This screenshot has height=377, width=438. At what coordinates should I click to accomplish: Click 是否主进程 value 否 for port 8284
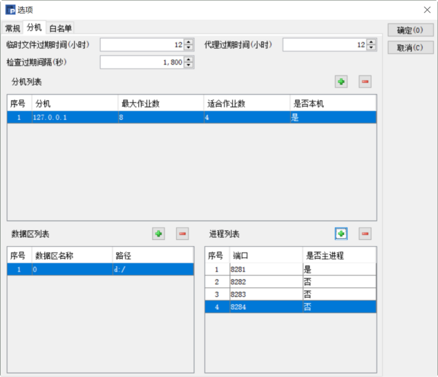pos(339,307)
